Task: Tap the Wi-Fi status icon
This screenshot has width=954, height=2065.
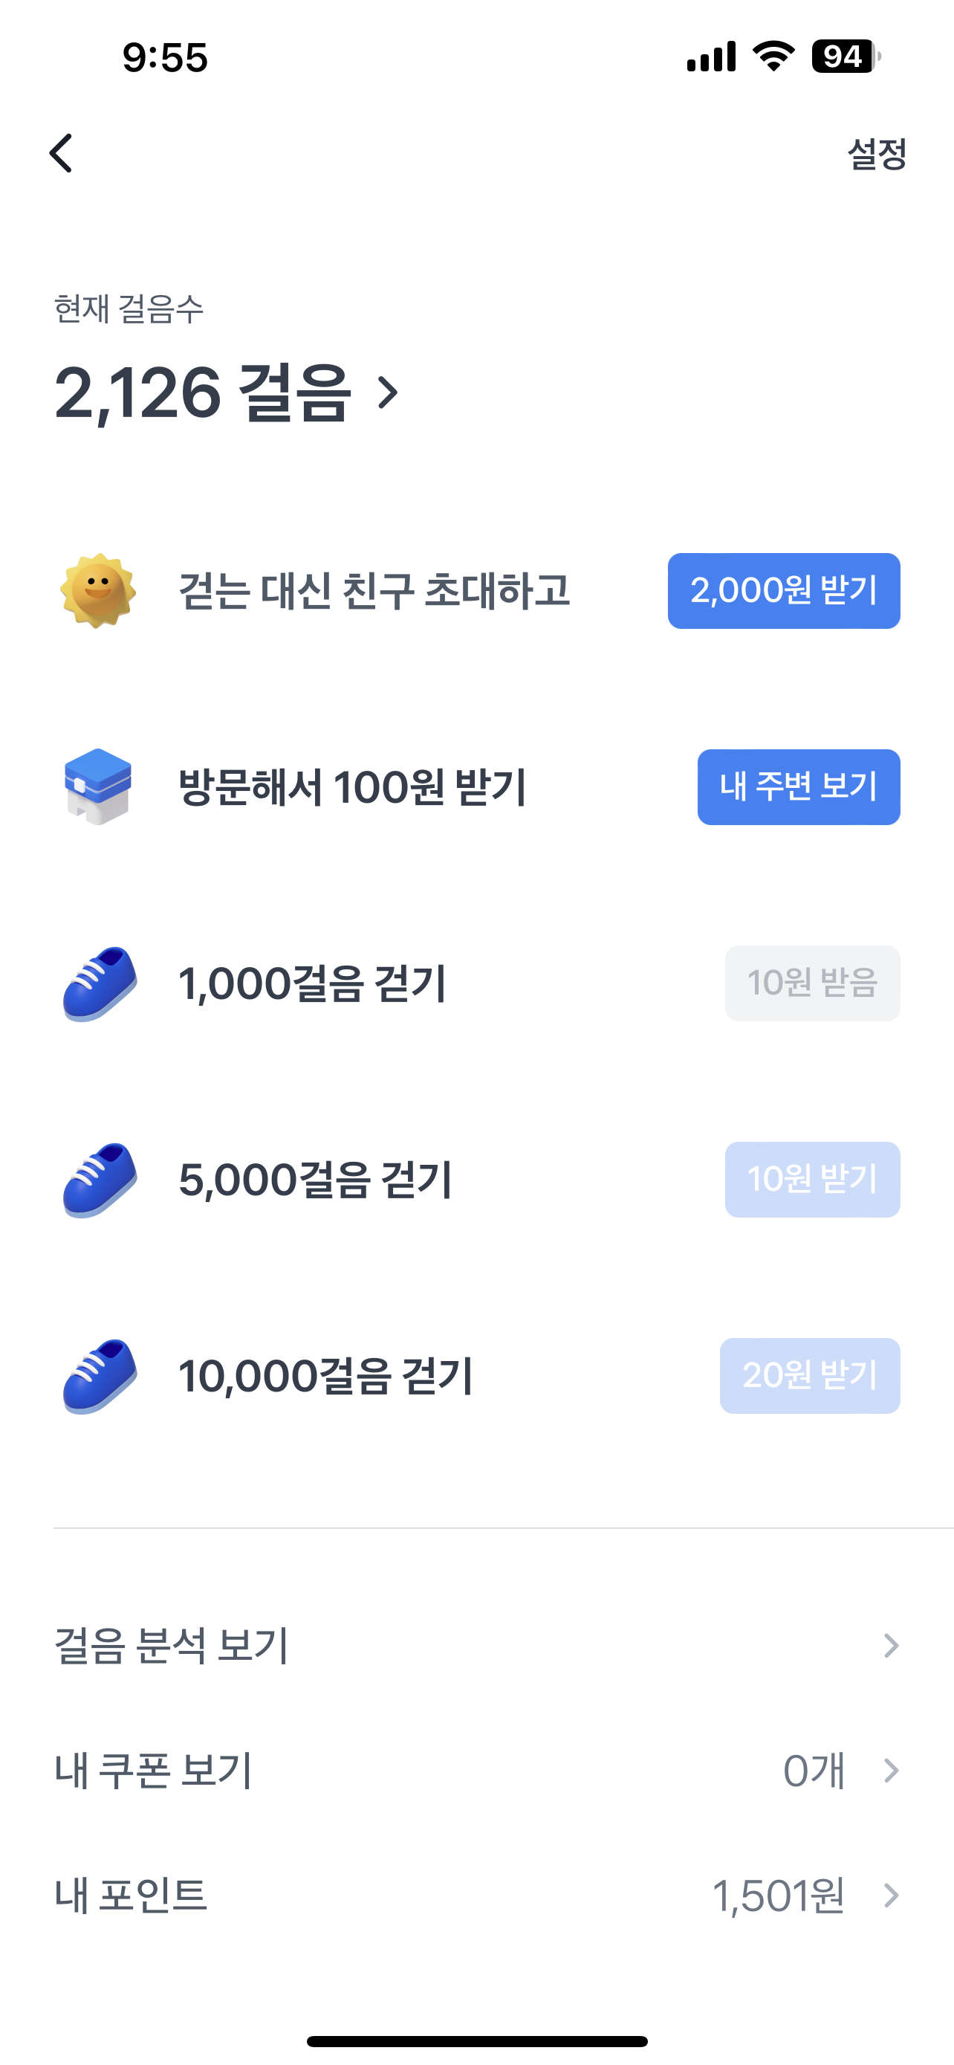Action: [773, 57]
